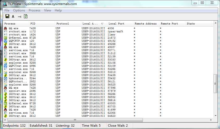The height and width of the screenshot is (129, 220).
Task: Click the vertical scrollbar up arrow
Action: [216, 23]
